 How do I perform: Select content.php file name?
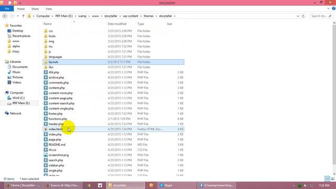point(57,88)
